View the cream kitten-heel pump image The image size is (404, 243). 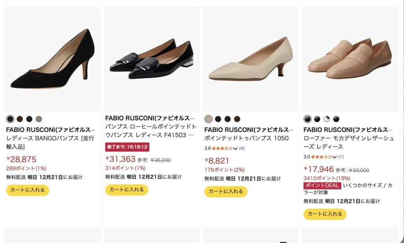tap(251, 59)
